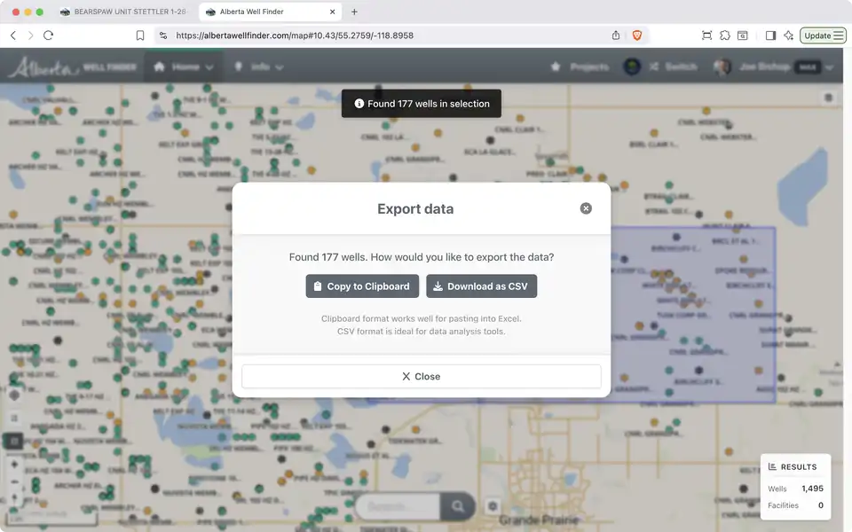Click the wide Close button in the dialog footer

click(421, 376)
